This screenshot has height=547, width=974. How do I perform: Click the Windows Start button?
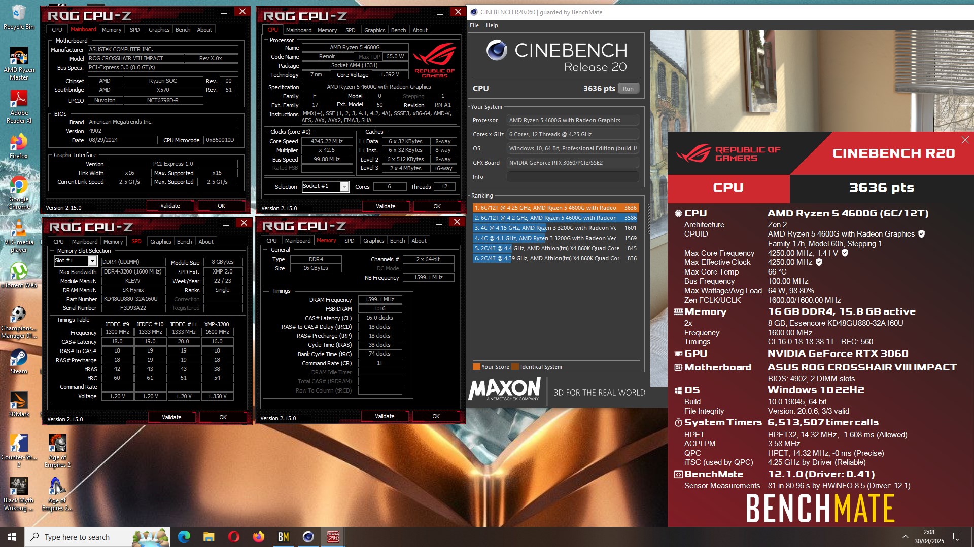(12, 537)
